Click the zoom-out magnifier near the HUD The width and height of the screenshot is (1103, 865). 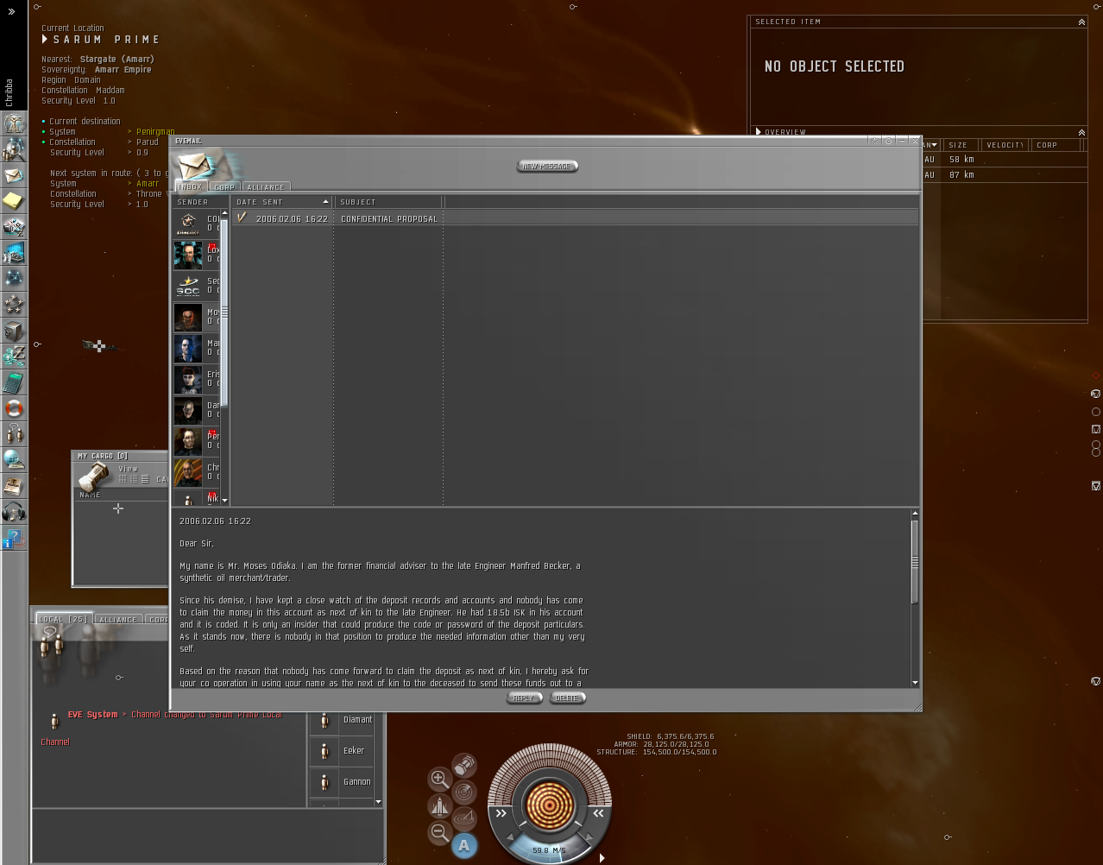[439, 832]
